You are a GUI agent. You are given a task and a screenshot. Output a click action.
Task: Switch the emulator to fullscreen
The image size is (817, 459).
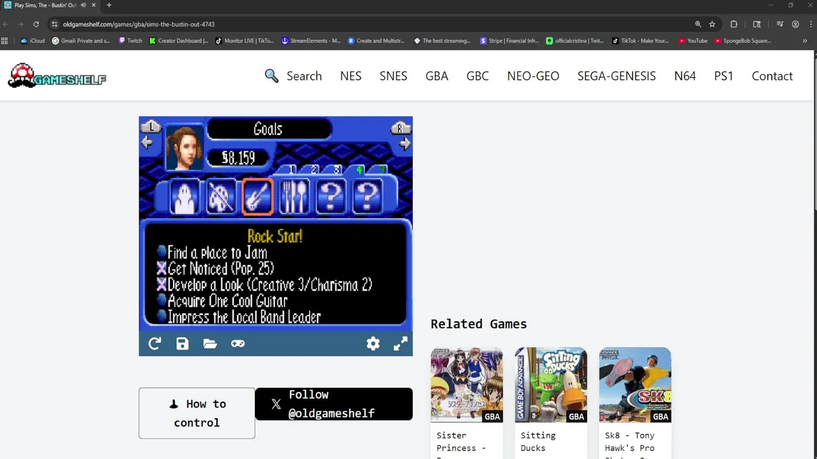[400, 344]
